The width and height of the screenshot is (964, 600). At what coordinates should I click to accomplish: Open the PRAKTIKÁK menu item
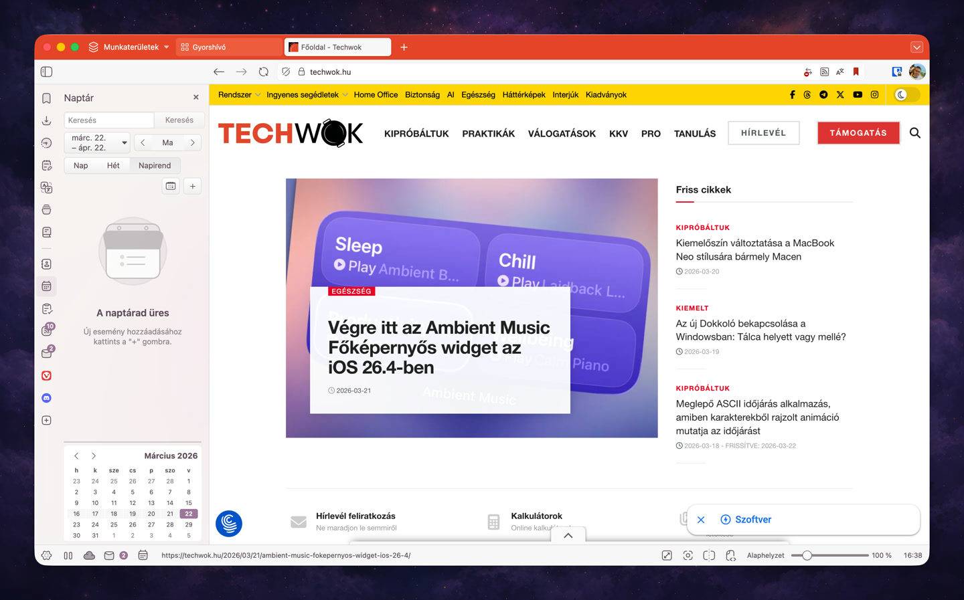tap(488, 134)
